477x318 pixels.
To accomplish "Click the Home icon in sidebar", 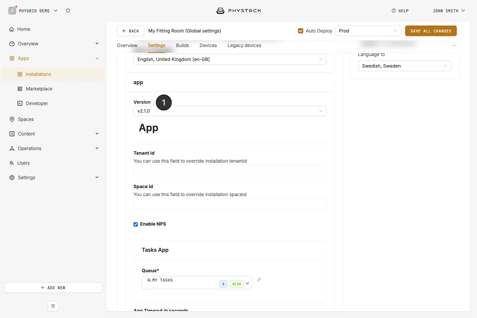I will [12, 29].
